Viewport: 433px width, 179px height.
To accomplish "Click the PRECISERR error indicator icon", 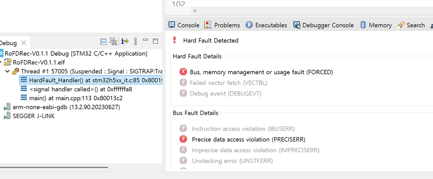I will (183, 139).
